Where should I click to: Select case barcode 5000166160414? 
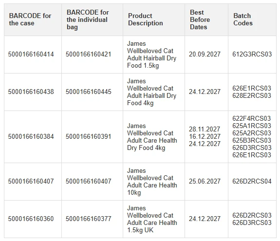(31, 54)
